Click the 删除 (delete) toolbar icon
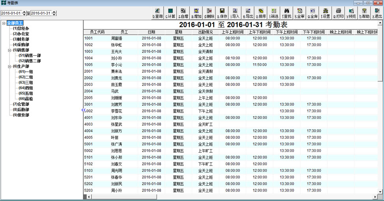 click(x=209, y=13)
